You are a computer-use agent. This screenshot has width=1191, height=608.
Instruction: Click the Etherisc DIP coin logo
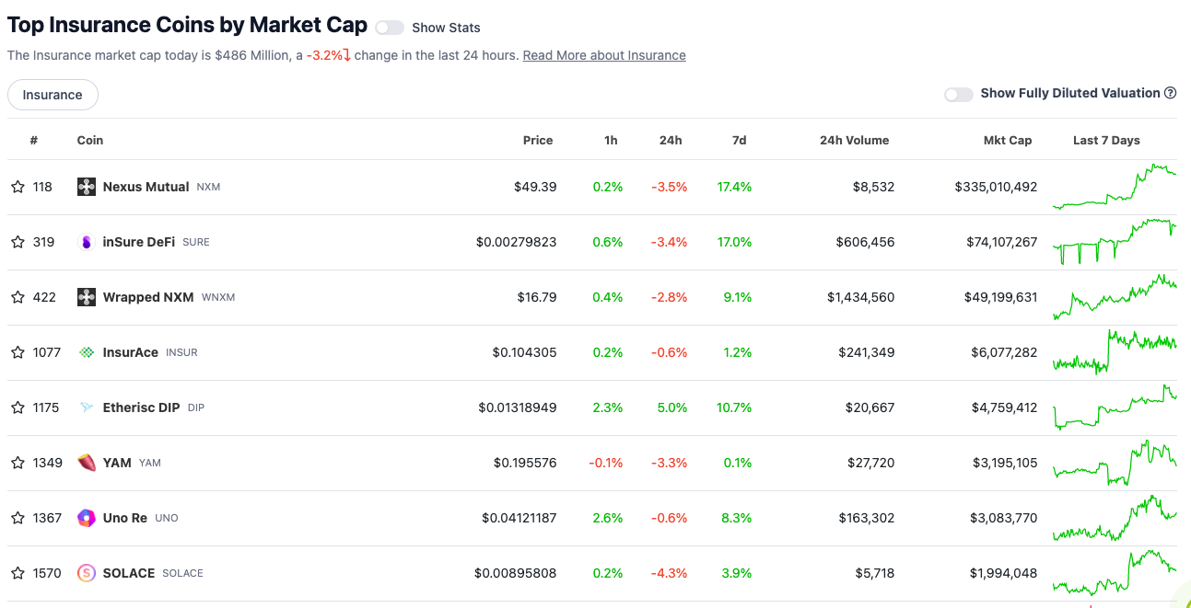click(x=87, y=407)
